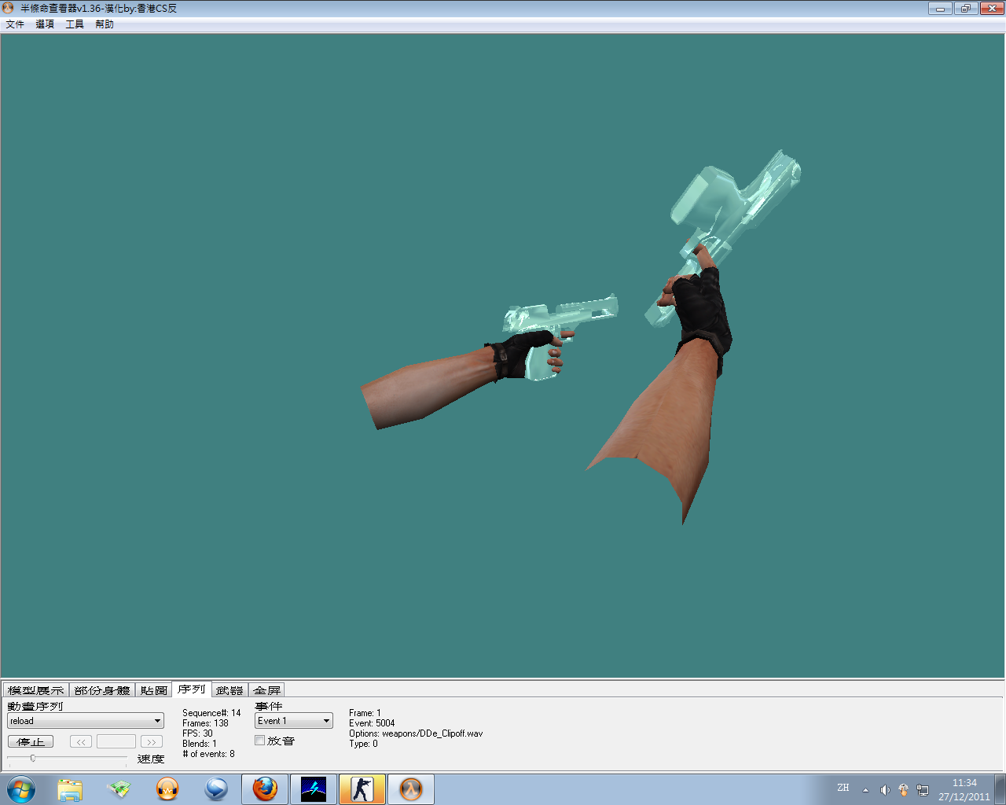Switch to the Counter-Strike taskbar icon
This screenshot has height=805, width=1006.
tap(362, 789)
